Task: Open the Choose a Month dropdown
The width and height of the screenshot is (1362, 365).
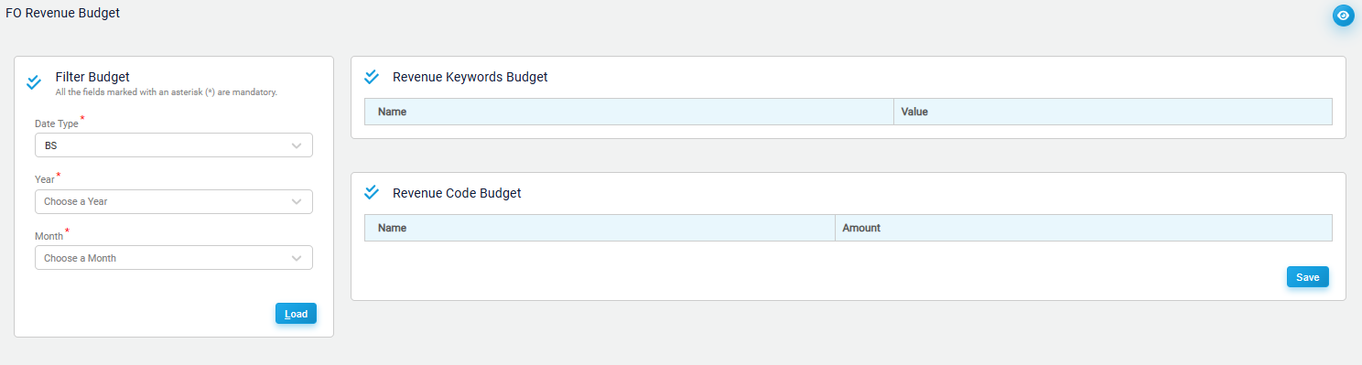Action: tap(174, 258)
